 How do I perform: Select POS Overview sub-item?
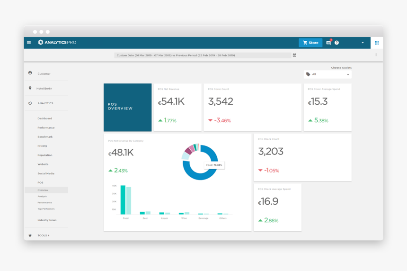(x=46, y=190)
